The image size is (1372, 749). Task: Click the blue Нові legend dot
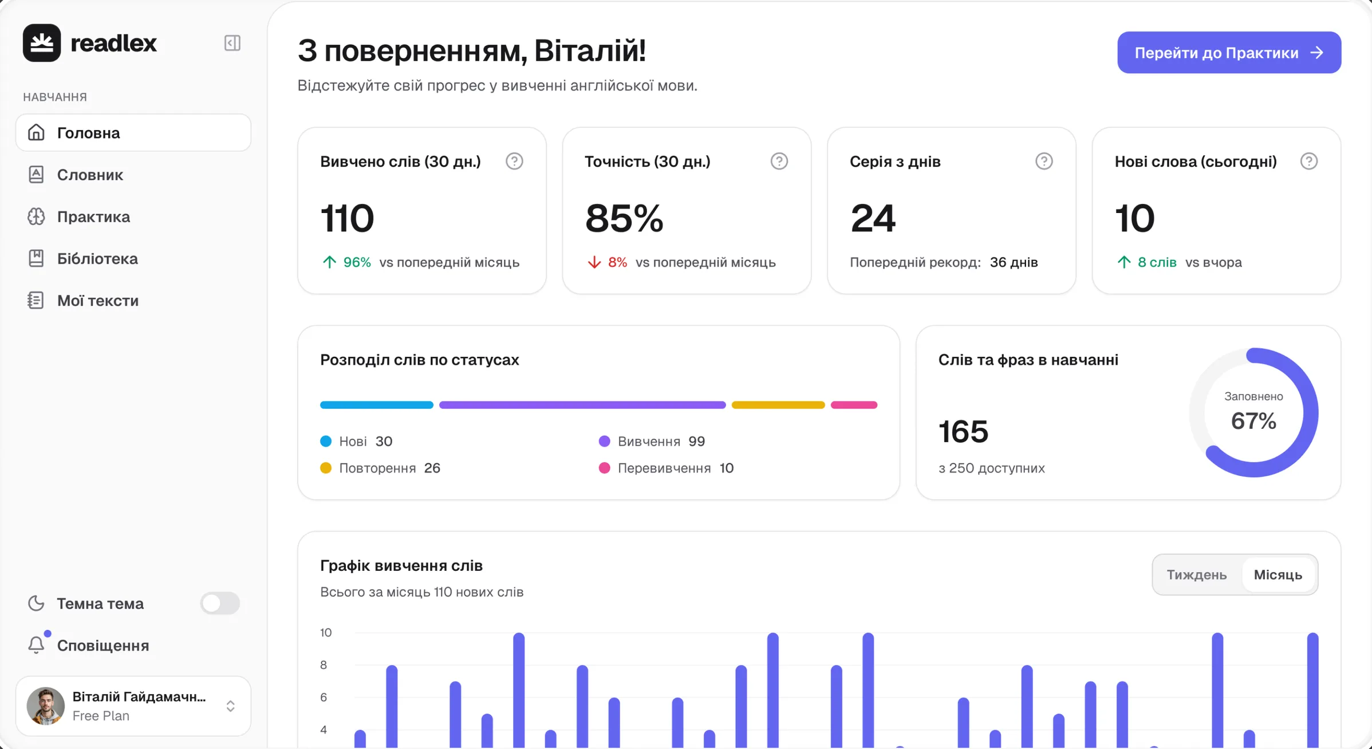(x=326, y=441)
